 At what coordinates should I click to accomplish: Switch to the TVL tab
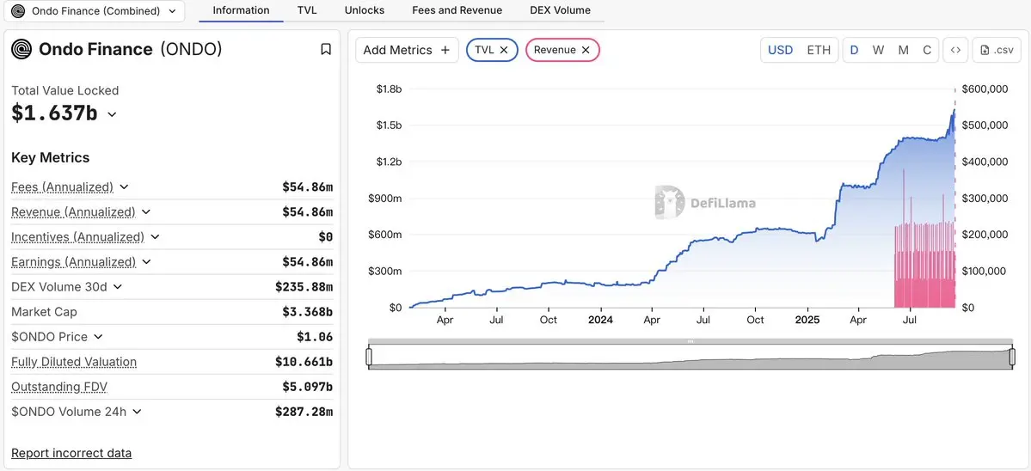[307, 10]
